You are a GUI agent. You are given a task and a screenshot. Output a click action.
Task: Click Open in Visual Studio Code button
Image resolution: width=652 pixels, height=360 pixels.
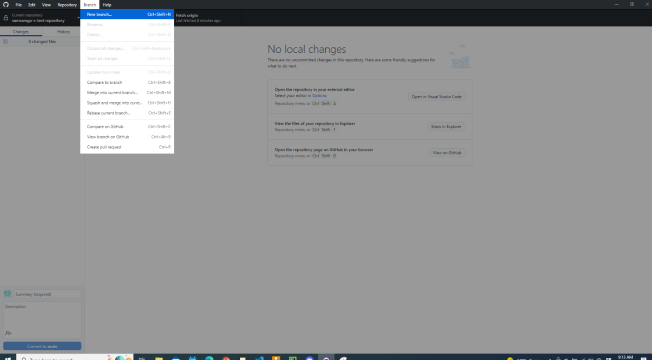[x=436, y=97]
